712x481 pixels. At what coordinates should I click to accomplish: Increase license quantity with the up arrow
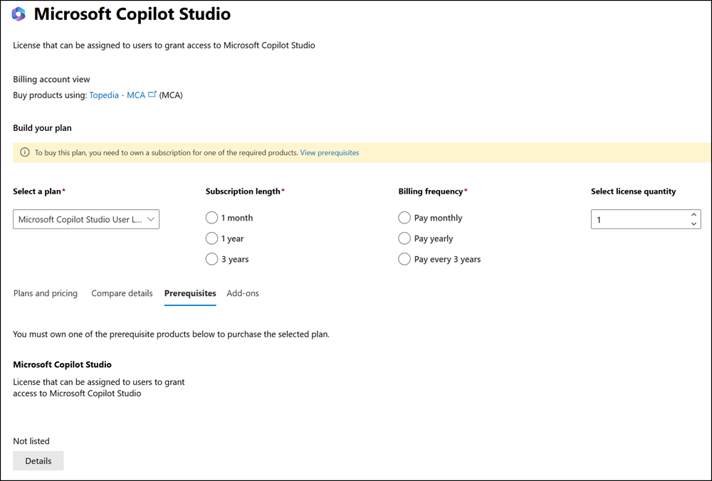tap(693, 215)
